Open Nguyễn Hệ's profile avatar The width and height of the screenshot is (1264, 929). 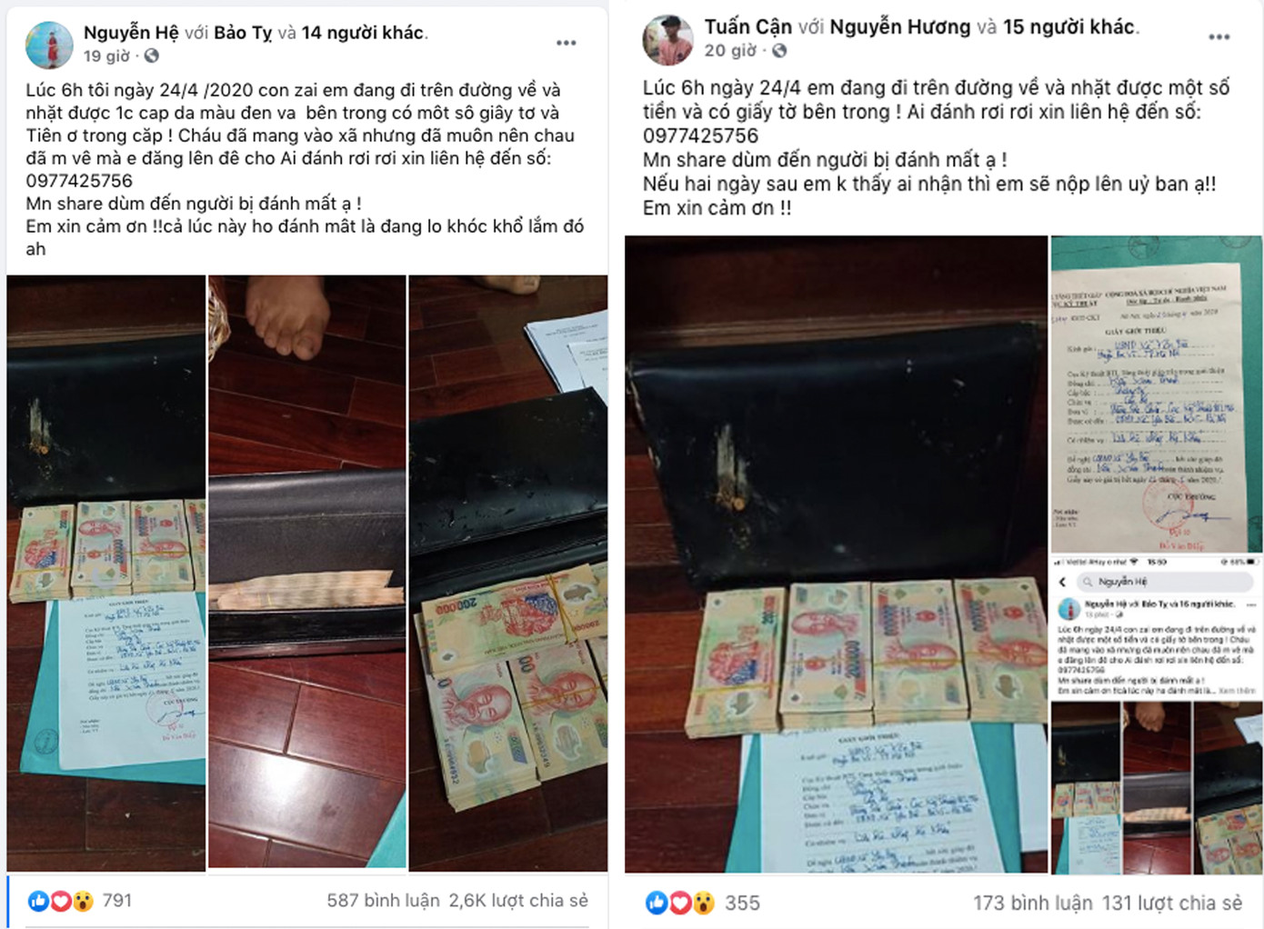(49, 45)
